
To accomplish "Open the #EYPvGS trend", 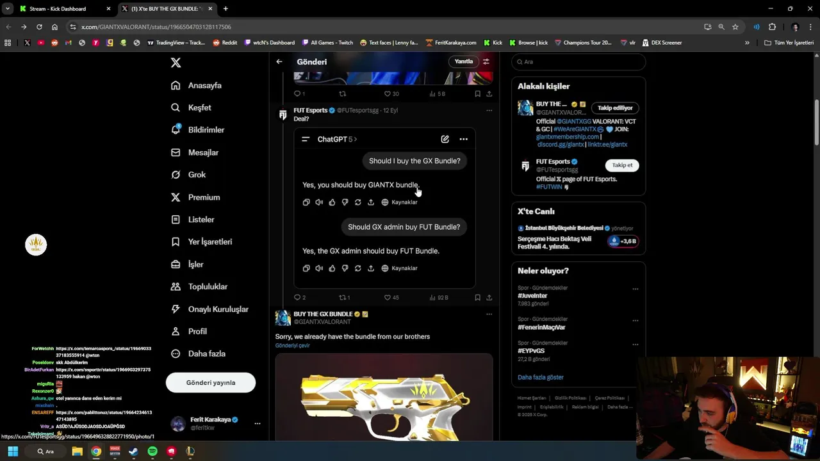I will coord(531,351).
